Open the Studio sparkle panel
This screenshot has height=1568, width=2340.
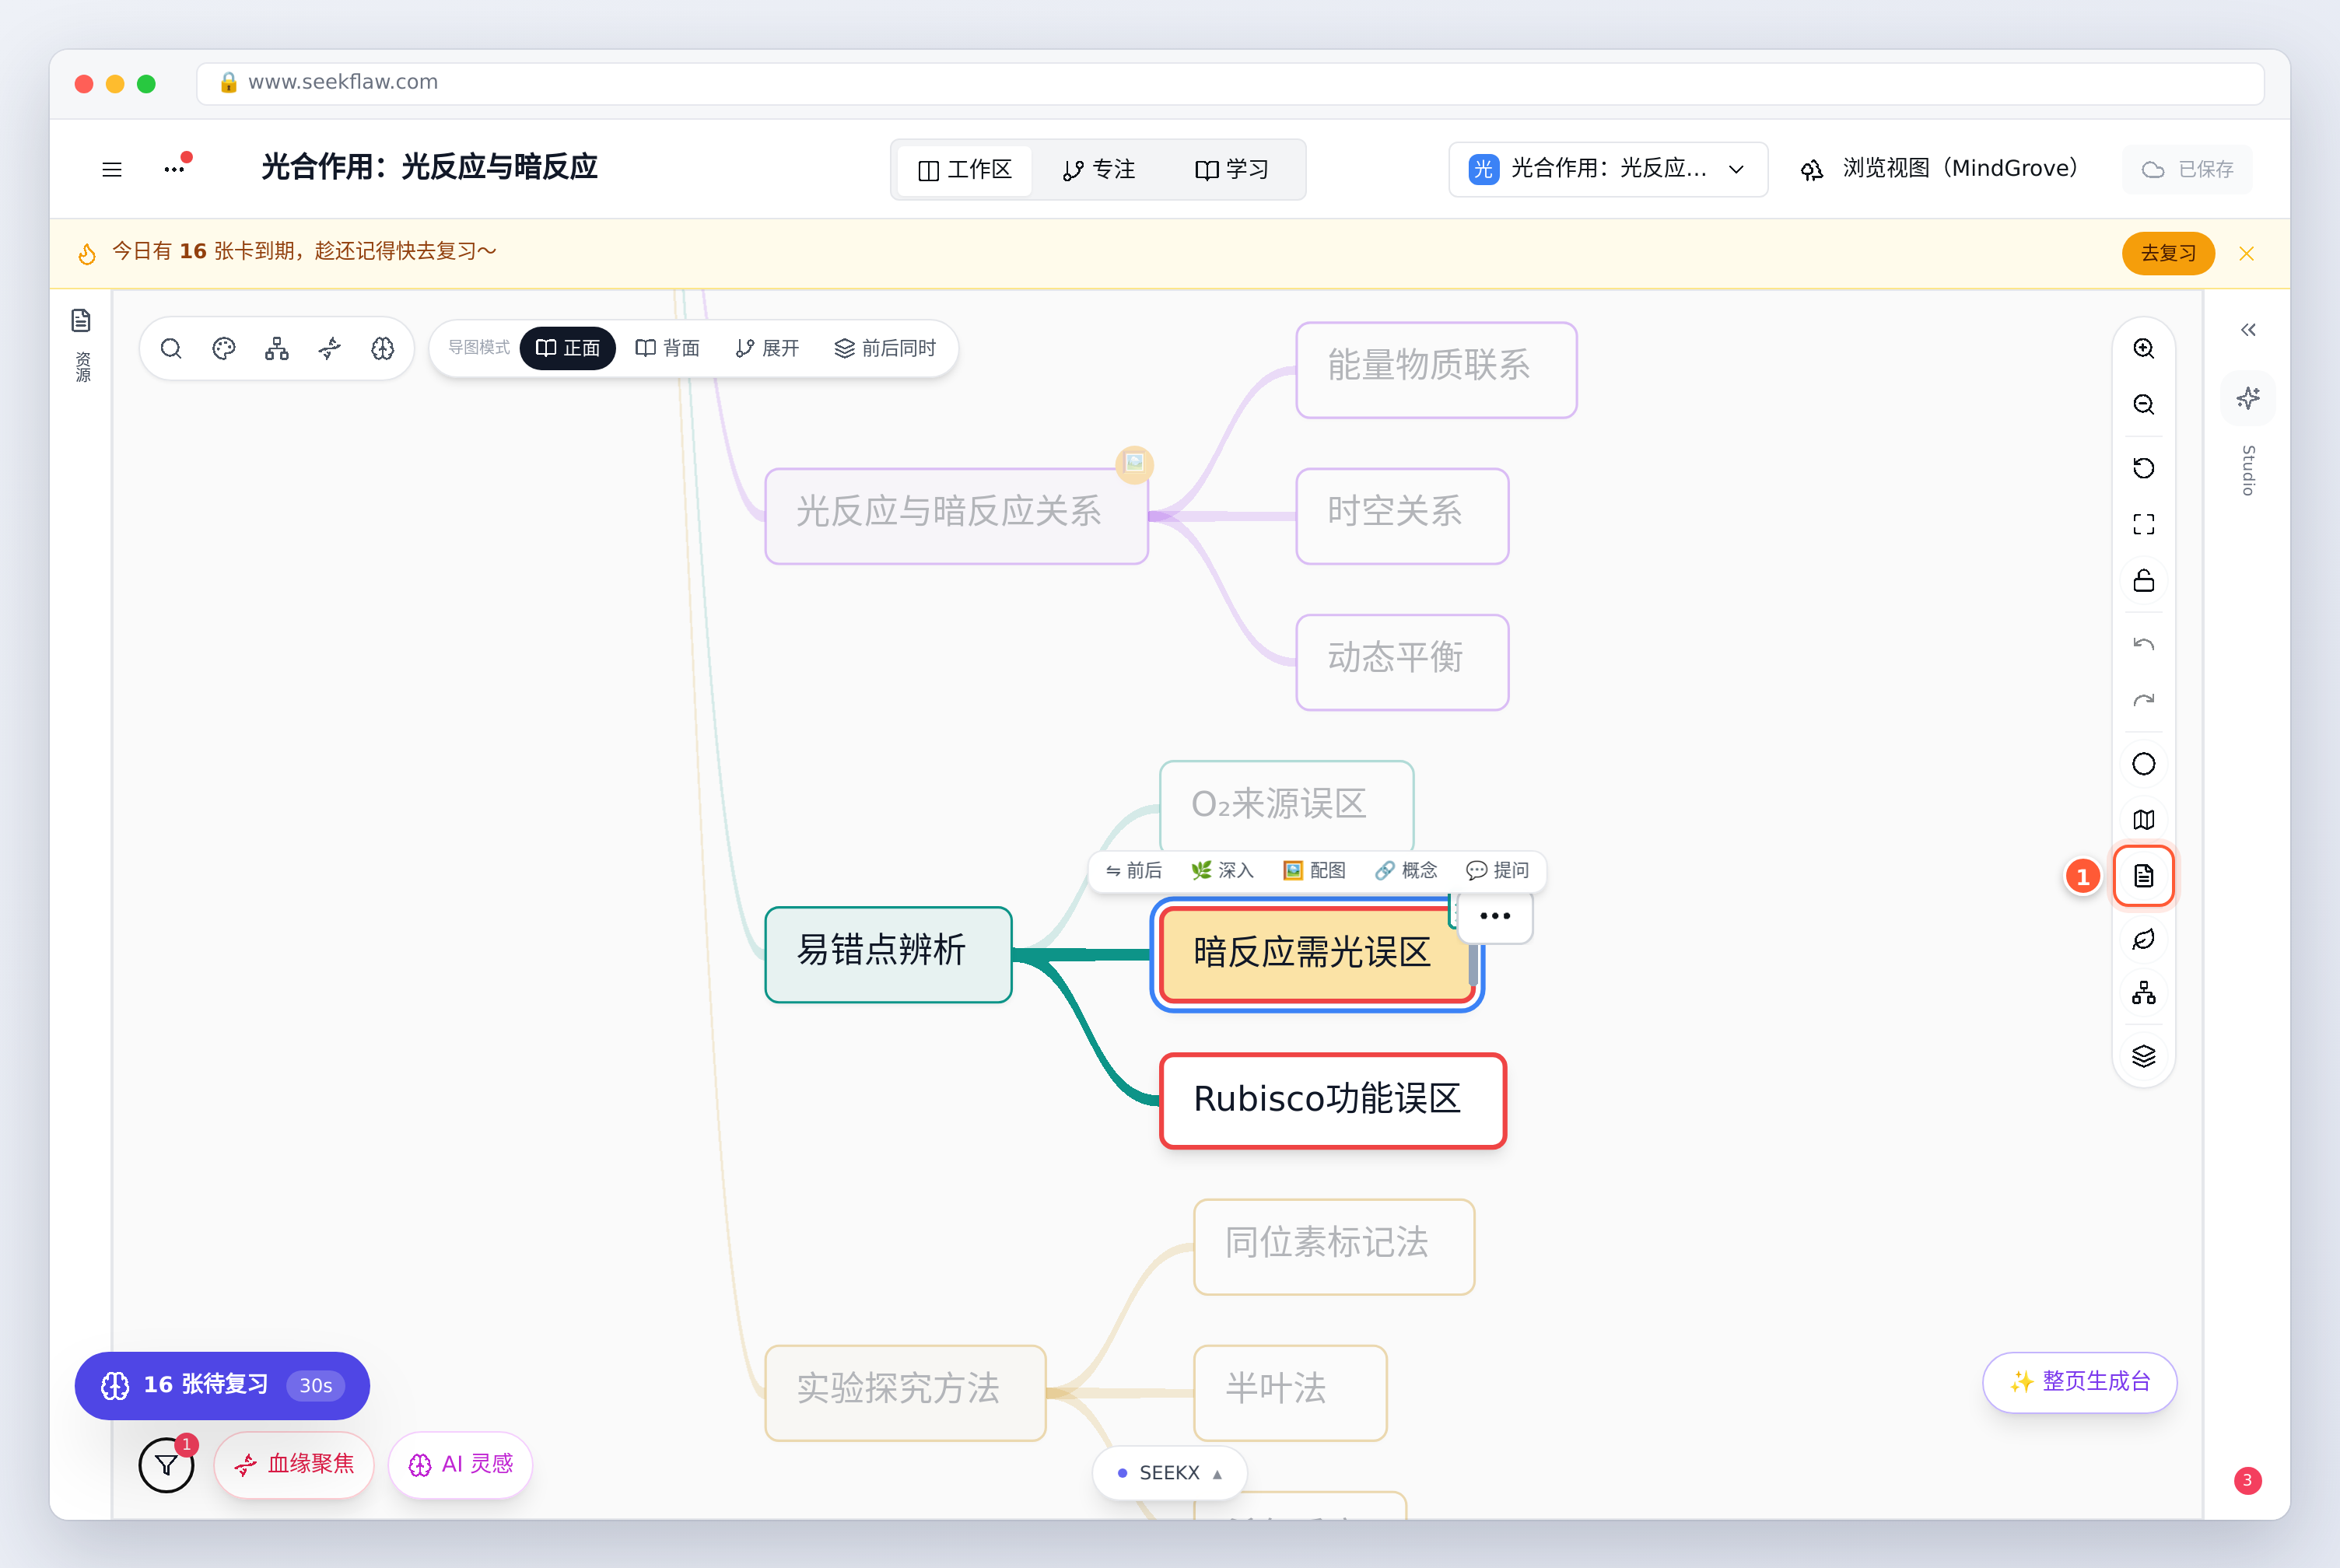2248,398
